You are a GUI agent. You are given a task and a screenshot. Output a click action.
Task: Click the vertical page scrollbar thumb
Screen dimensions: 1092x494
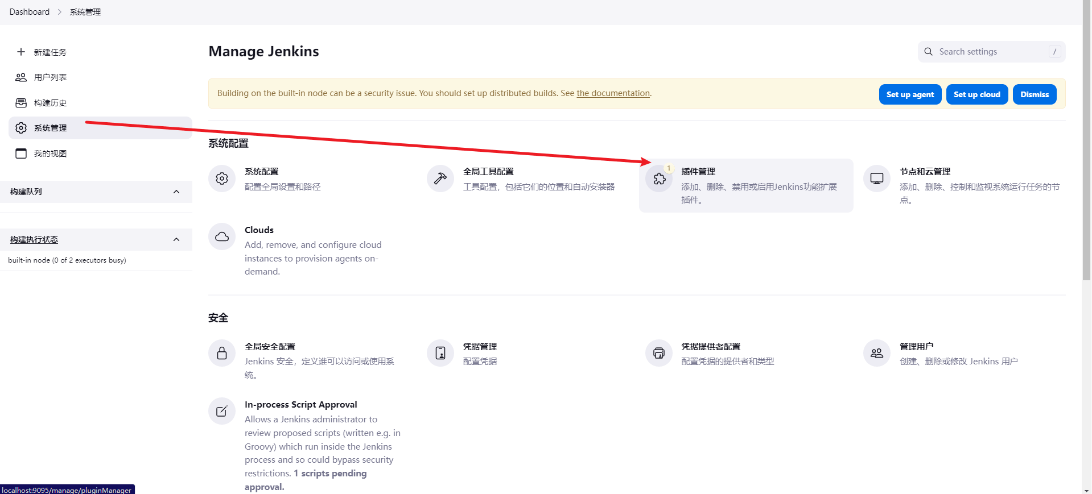(x=1087, y=140)
